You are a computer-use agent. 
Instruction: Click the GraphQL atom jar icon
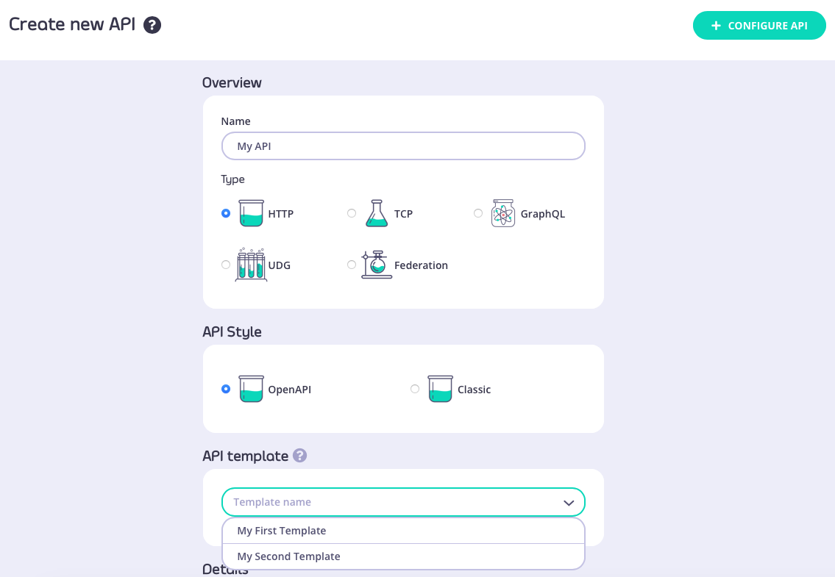(x=503, y=213)
